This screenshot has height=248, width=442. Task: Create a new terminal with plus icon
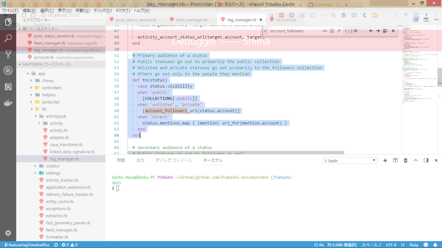click(x=385, y=160)
